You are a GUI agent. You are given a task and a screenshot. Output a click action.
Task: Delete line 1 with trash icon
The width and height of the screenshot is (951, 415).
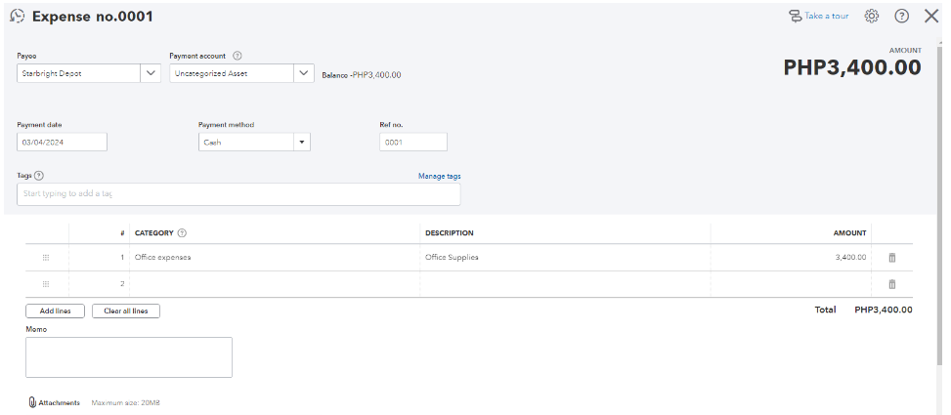coord(891,258)
